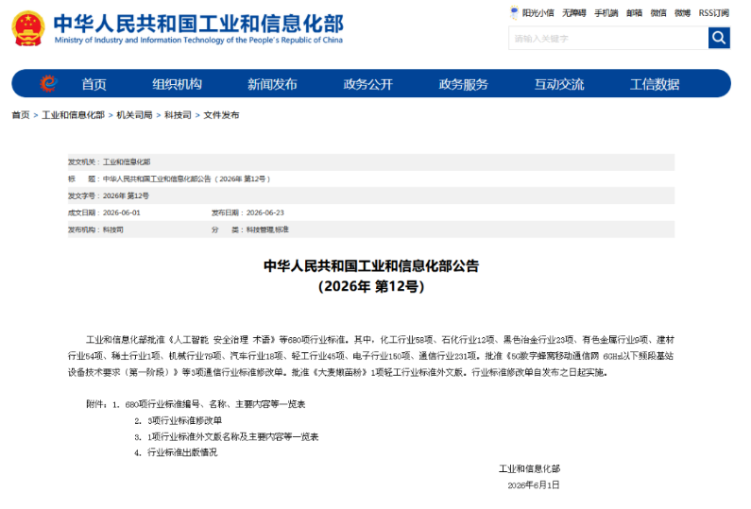Click into the keyword search field

608,39
